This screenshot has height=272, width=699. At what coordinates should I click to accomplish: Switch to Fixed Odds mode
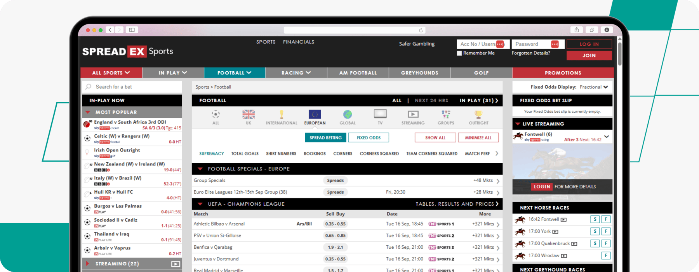click(x=369, y=138)
